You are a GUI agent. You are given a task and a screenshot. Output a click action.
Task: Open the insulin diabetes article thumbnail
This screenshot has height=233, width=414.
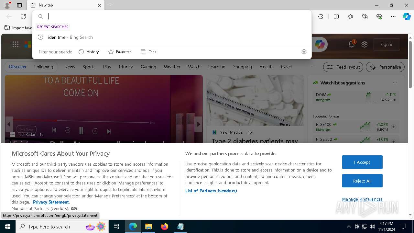(255, 100)
